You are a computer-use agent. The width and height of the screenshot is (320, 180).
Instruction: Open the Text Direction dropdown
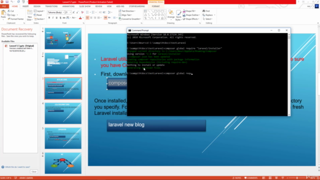pyautogui.click(x=127, y=11)
